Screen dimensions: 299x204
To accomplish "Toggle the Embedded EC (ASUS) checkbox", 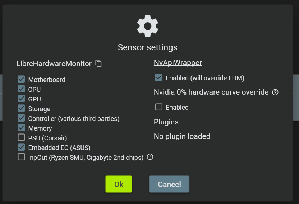I will point(22,147).
